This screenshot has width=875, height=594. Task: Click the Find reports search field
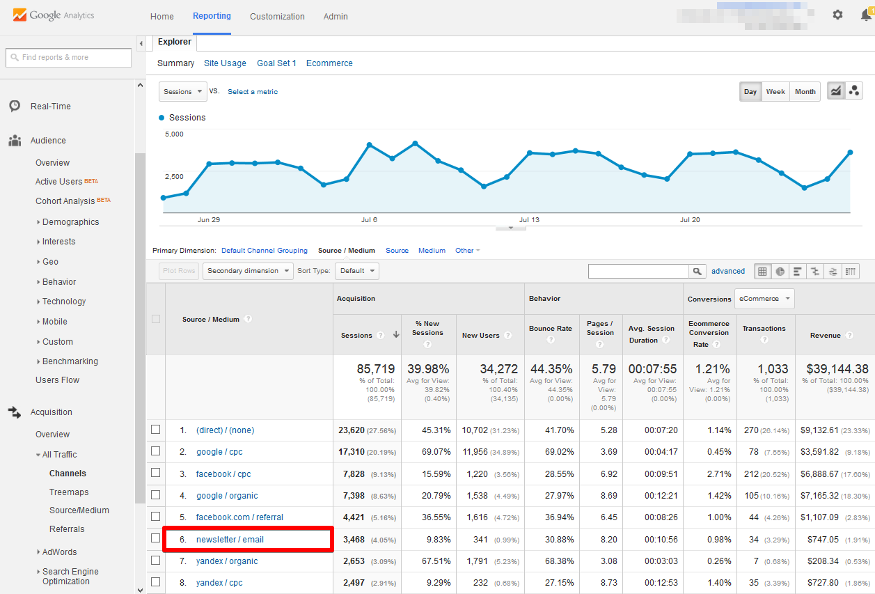click(68, 58)
